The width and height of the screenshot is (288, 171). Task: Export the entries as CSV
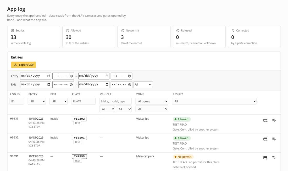click(24, 65)
